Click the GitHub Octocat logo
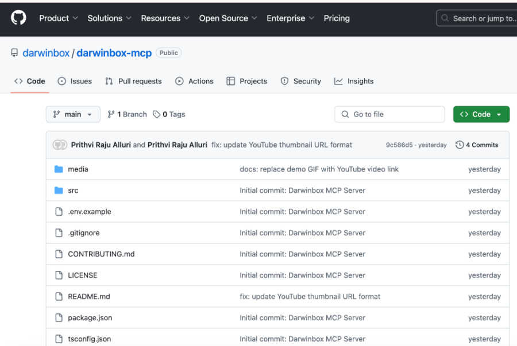 (18, 17)
